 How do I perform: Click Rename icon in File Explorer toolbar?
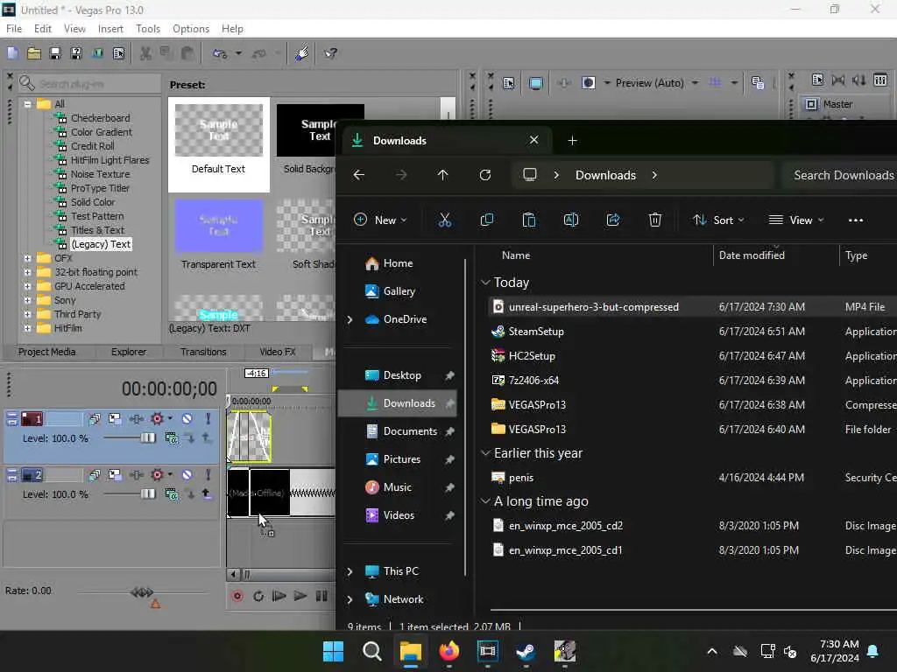[x=571, y=220]
